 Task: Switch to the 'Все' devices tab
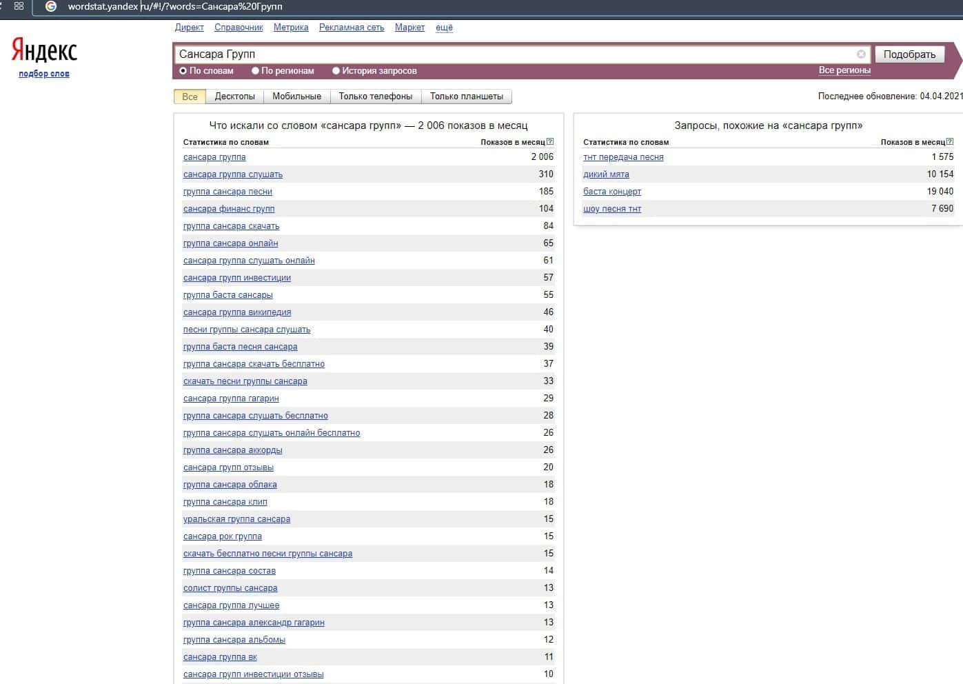tap(190, 97)
